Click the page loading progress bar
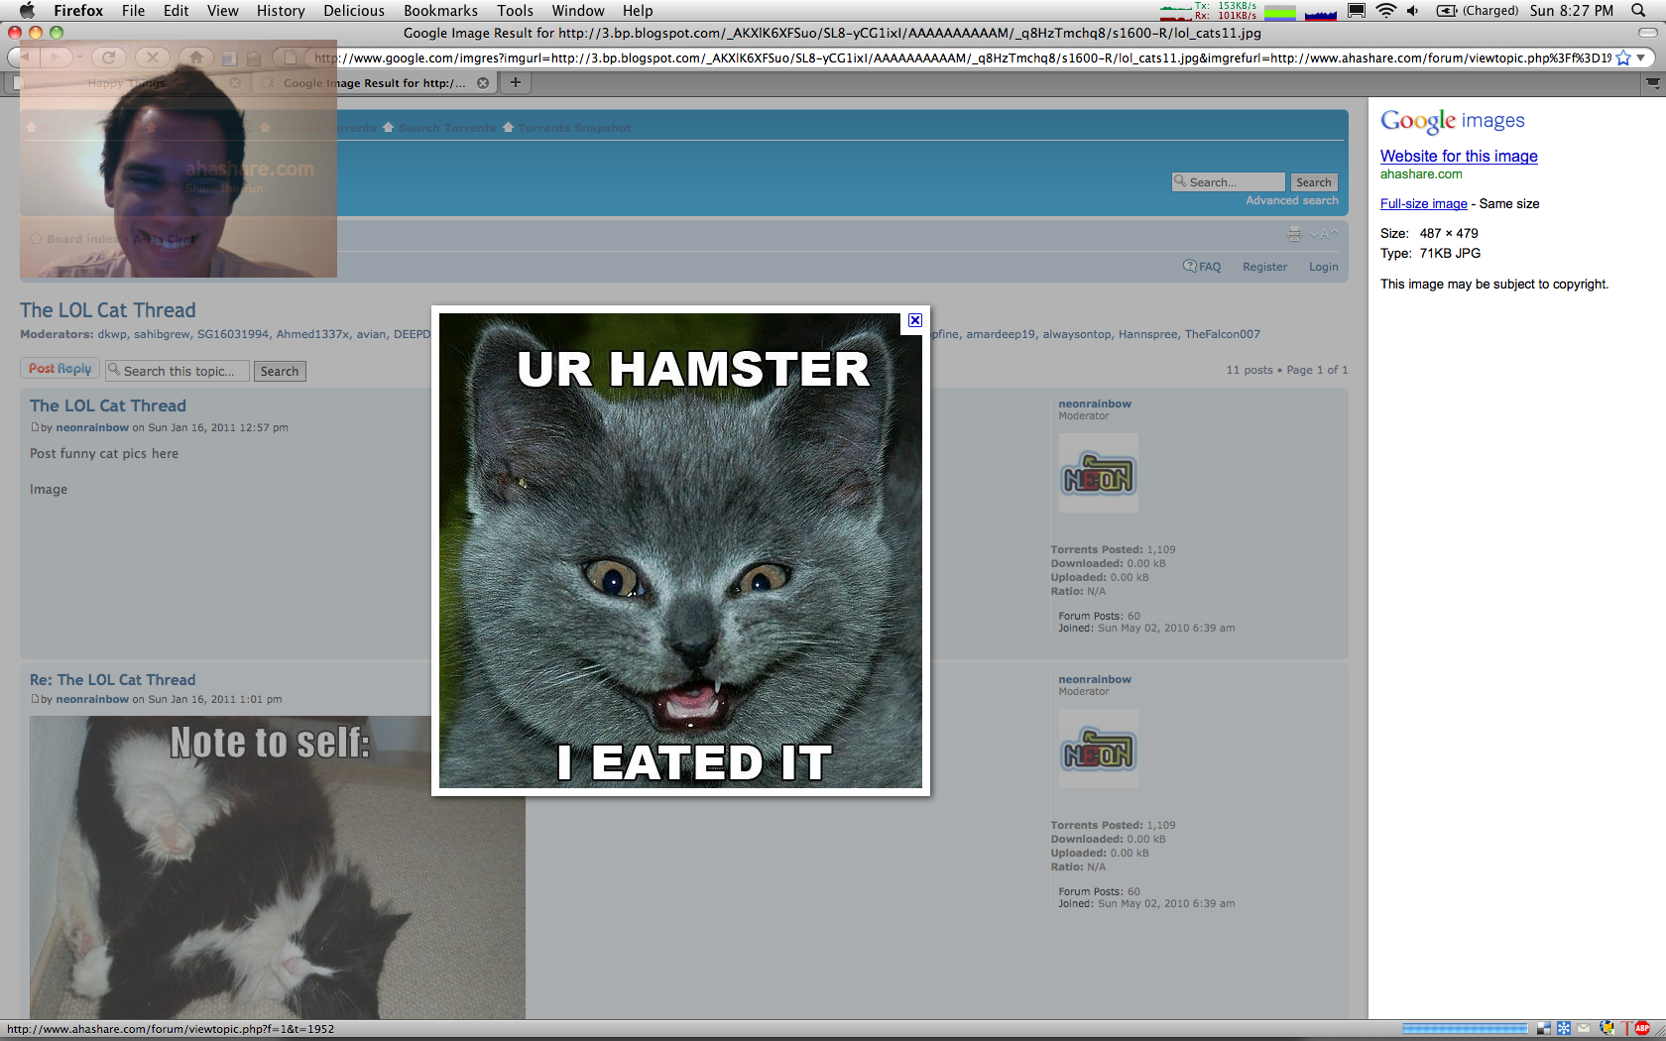 point(1465,1028)
